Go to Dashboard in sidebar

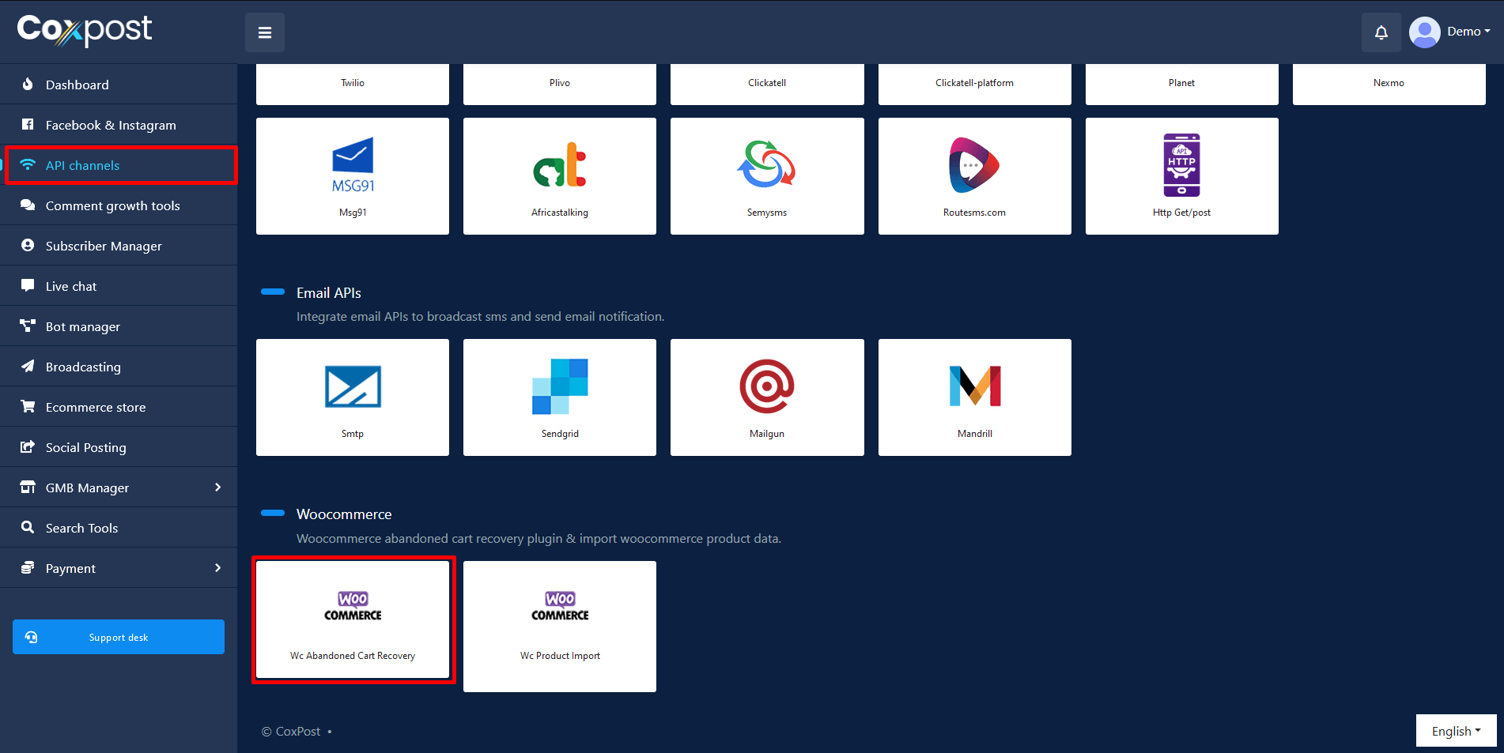(x=77, y=85)
